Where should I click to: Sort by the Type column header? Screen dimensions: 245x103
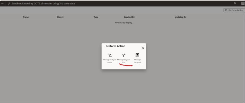point(96,17)
